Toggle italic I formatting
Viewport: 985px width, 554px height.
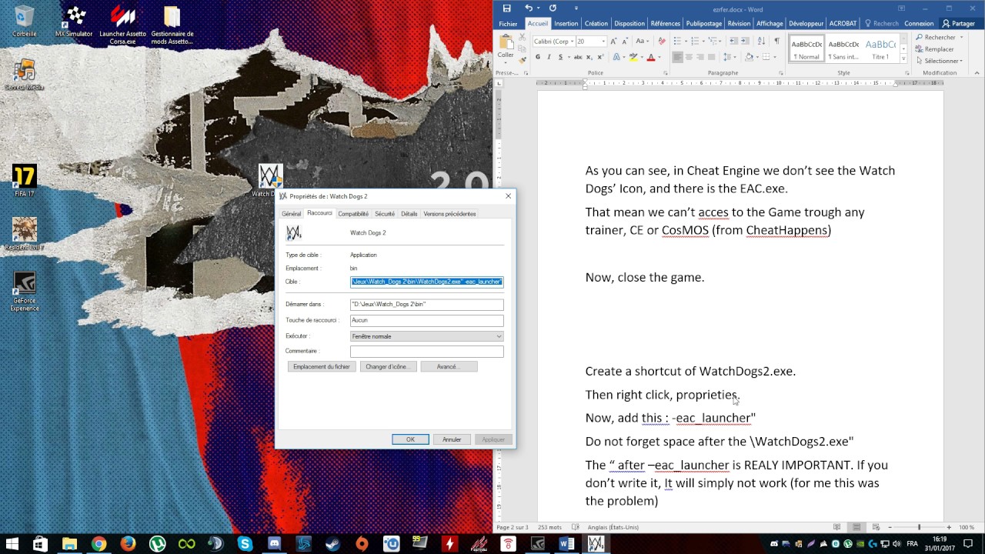click(549, 57)
